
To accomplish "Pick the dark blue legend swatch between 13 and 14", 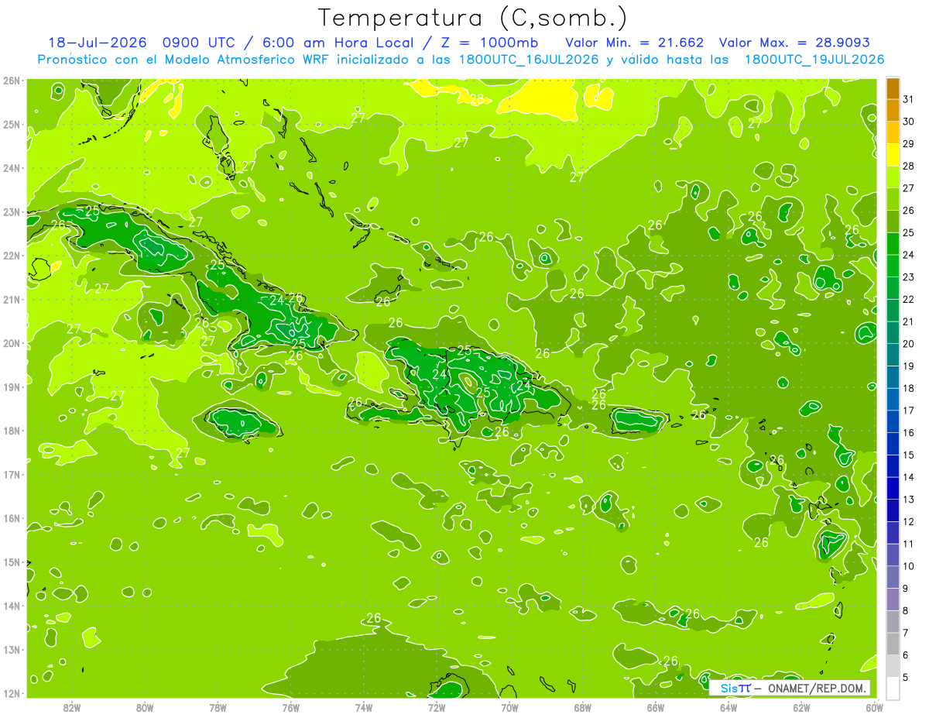I will tap(893, 489).
